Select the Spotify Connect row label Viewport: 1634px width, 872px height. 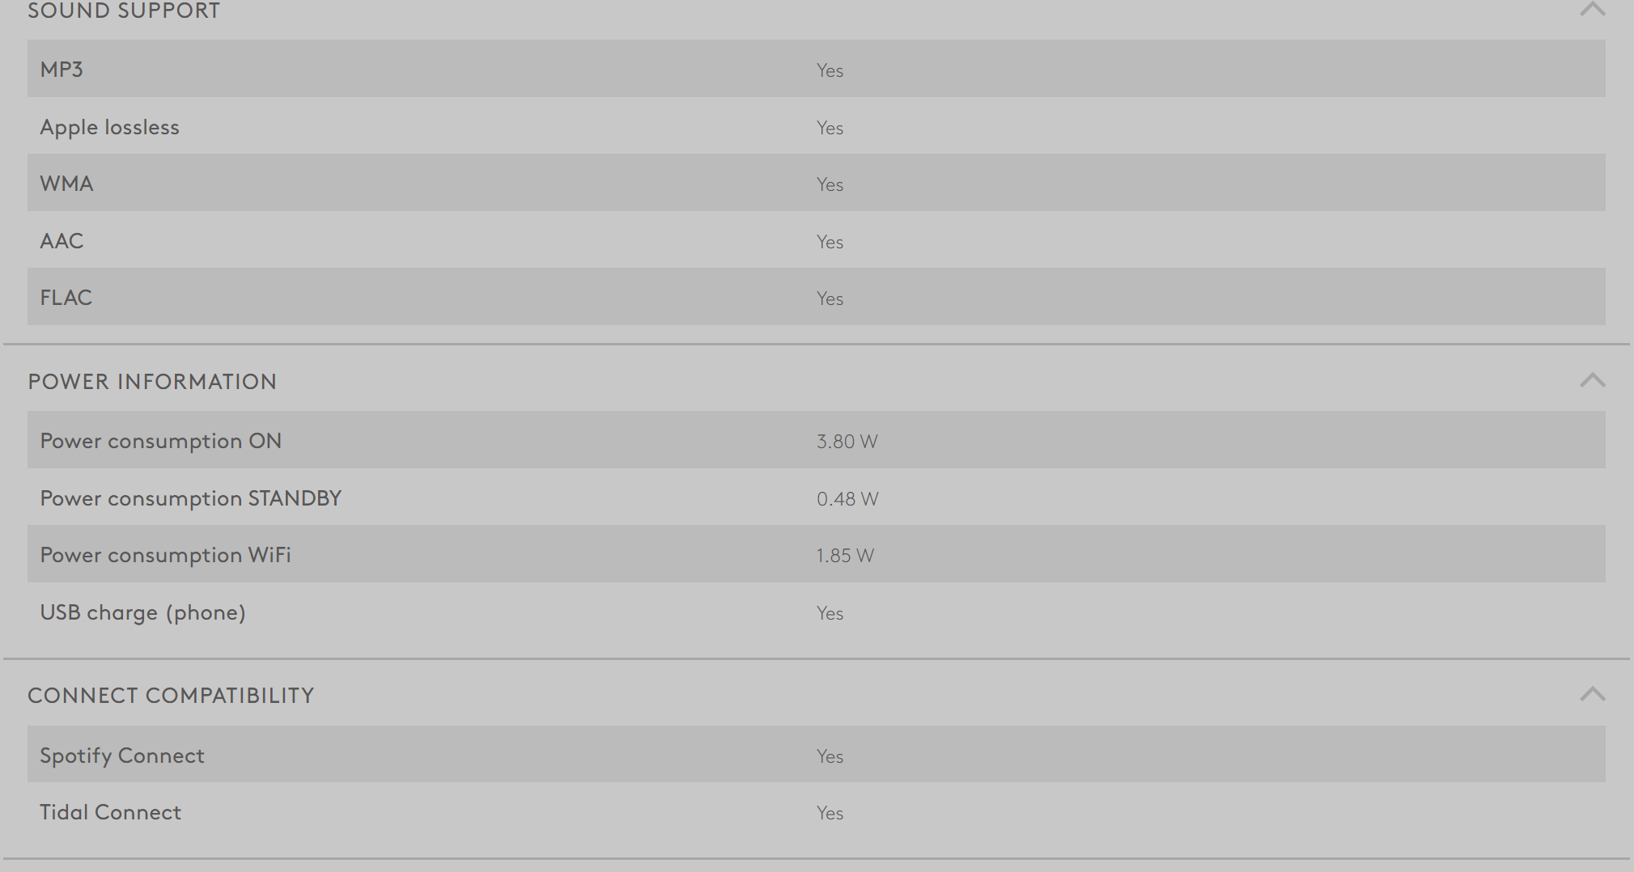(x=122, y=756)
